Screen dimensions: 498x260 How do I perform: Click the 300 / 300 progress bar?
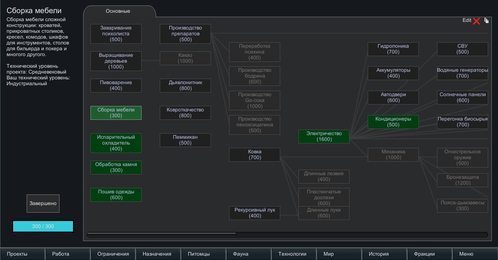43,226
